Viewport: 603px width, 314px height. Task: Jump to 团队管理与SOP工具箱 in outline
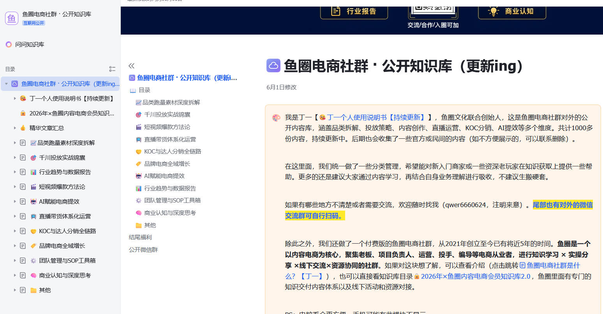pyautogui.click(x=173, y=201)
